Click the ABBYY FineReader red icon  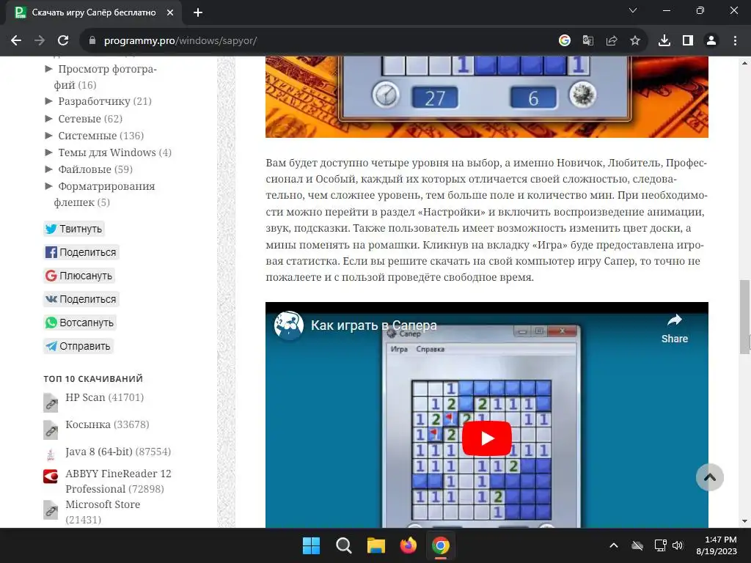[51, 476]
